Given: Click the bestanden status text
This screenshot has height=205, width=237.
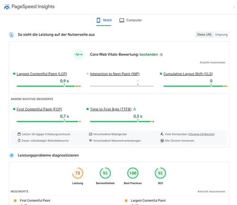Looking at the screenshot, I should pos(149,55).
